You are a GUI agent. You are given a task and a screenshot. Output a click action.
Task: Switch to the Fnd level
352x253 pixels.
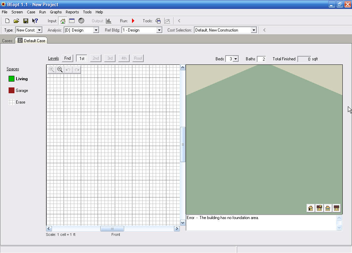click(67, 58)
